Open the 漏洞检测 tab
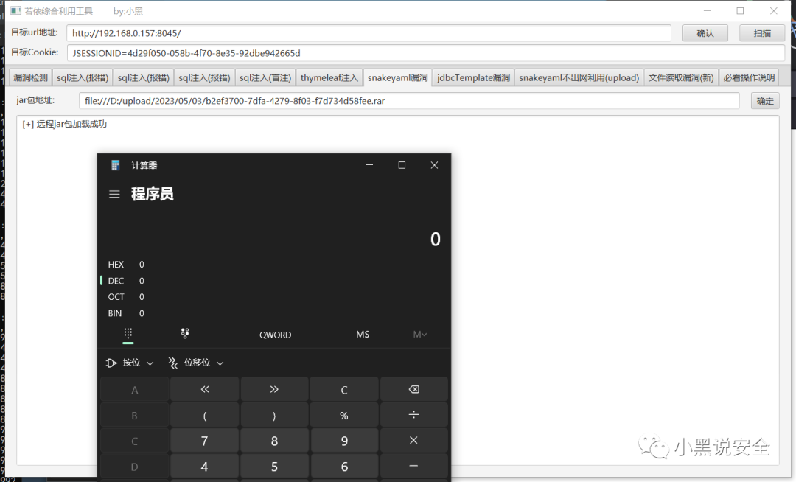796x482 pixels. (x=30, y=77)
